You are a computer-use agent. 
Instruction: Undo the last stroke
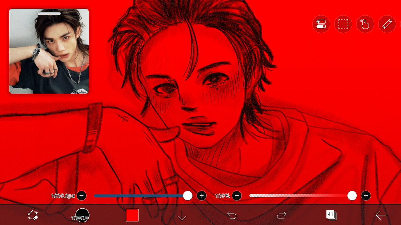click(x=232, y=215)
